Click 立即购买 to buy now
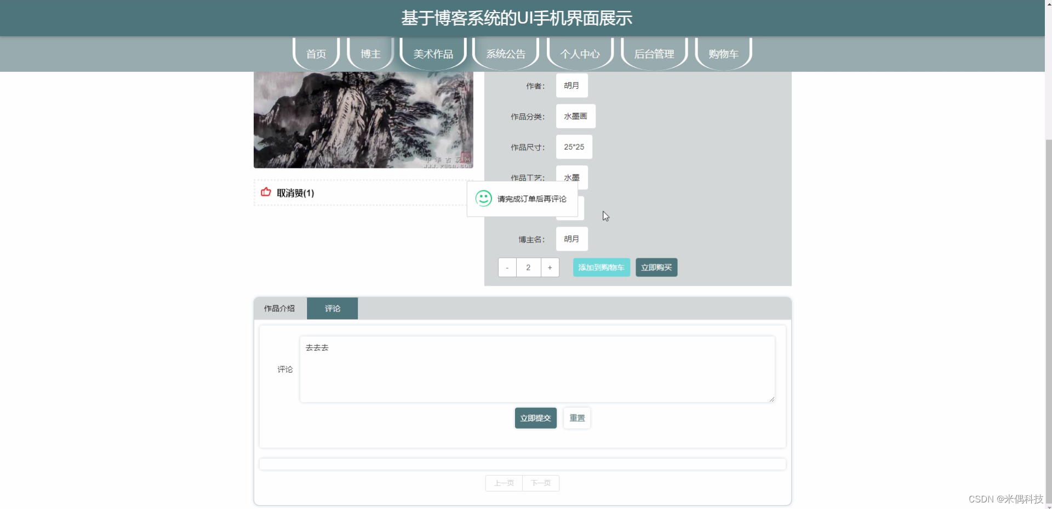 pos(656,268)
